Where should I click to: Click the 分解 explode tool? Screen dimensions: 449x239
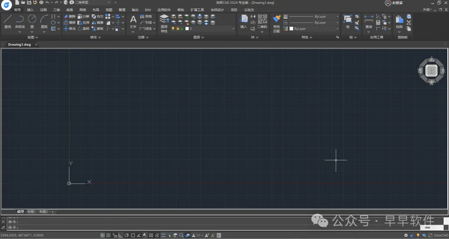coord(84,17)
